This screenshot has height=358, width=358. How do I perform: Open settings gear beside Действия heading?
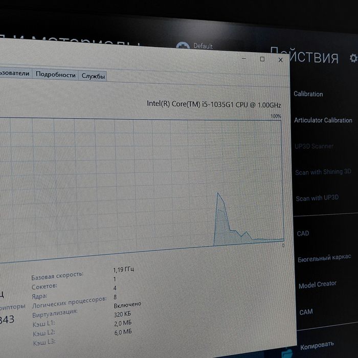[353, 58]
